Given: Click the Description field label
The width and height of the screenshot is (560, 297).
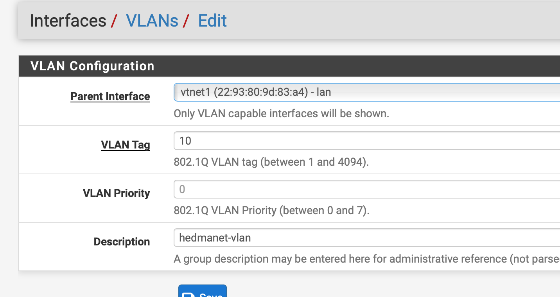Looking at the screenshot, I should click(x=122, y=242).
